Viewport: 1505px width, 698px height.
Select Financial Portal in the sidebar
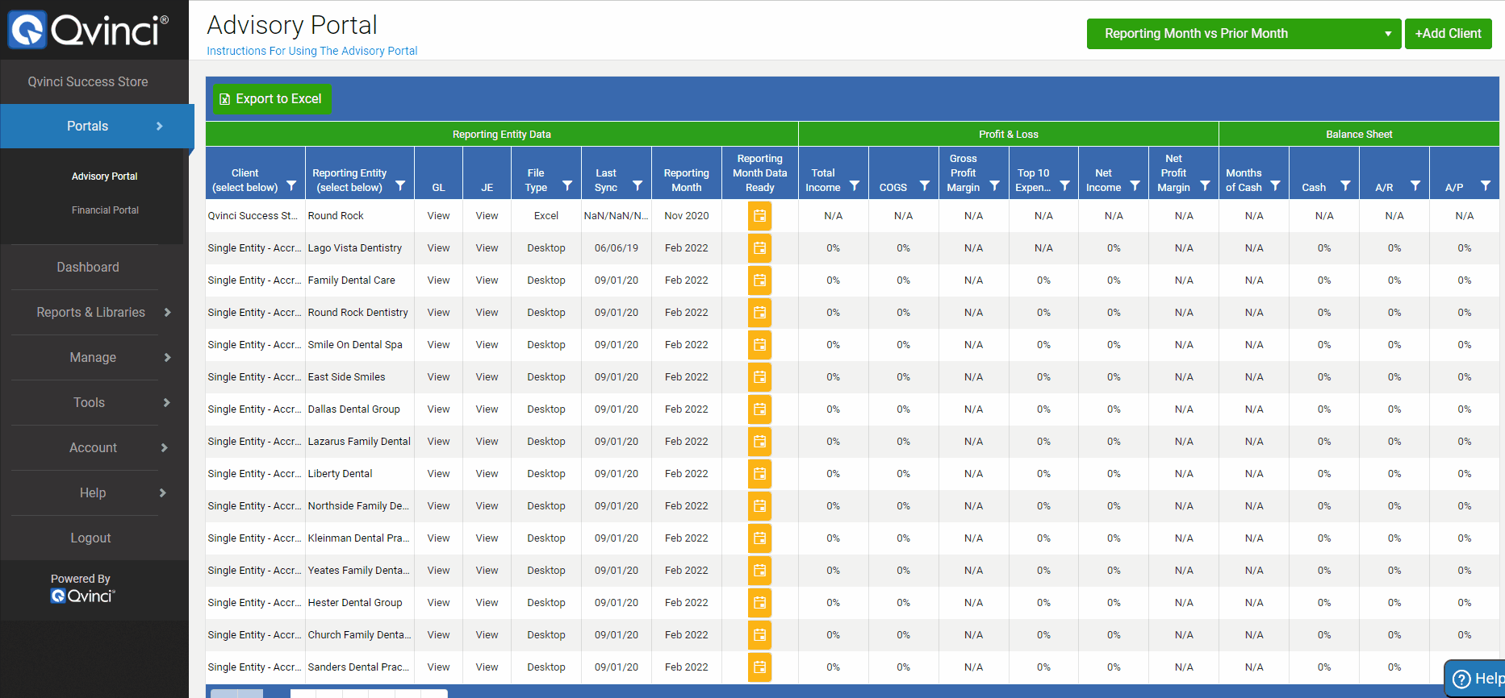pyautogui.click(x=105, y=210)
